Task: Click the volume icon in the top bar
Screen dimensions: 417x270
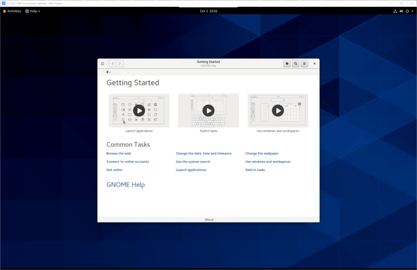Action: 401,11
